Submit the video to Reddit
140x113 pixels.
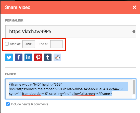(x=57, y=57)
